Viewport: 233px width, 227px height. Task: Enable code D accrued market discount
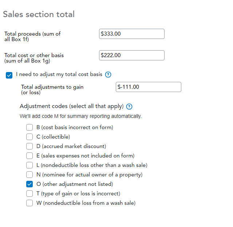point(29,146)
